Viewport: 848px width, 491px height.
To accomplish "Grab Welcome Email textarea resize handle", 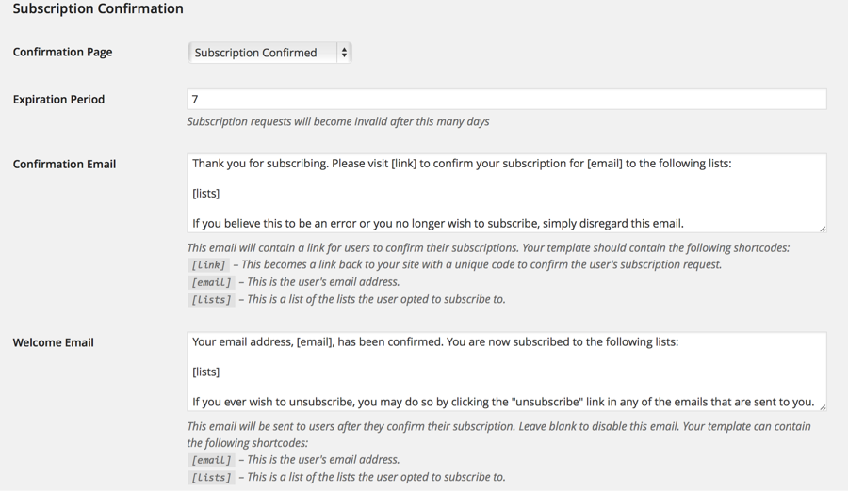I will point(823,407).
